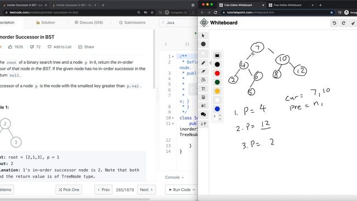Select the pencil drawing tool
357x201 pixels.
[203, 63]
